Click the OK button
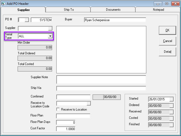This screenshot has width=181, height=136. coord(167,30)
